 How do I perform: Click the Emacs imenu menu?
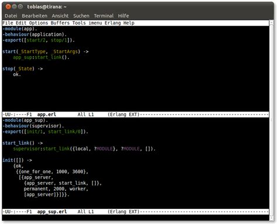tap(95, 23)
